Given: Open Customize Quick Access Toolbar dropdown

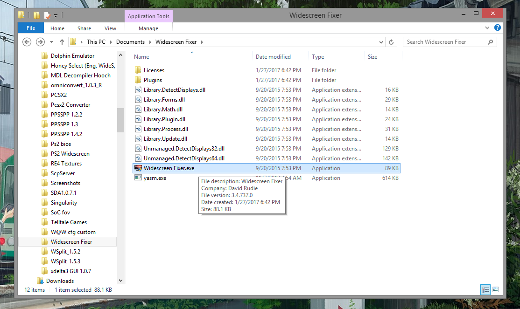Looking at the screenshot, I should 56,15.
